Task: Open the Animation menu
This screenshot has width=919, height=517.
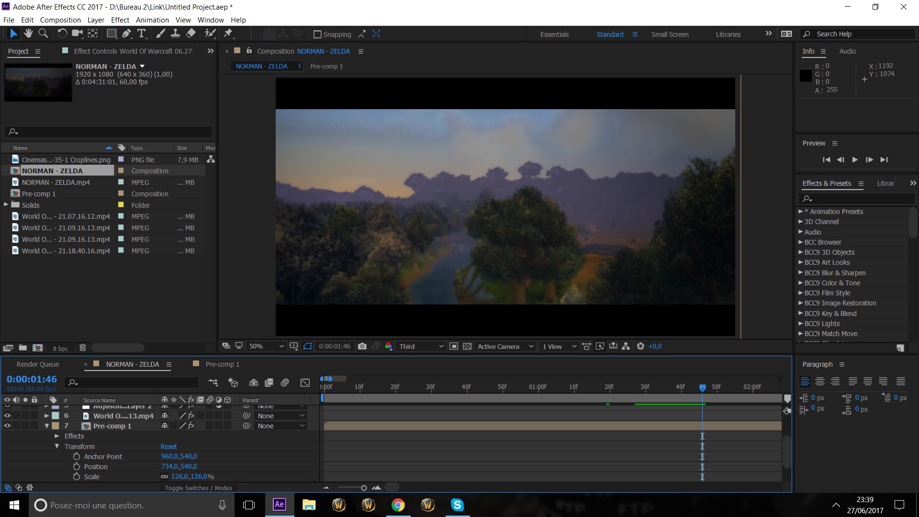Action: coord(152,20)
